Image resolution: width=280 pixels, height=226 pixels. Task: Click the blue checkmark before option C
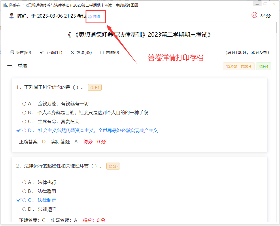(19, 200)
